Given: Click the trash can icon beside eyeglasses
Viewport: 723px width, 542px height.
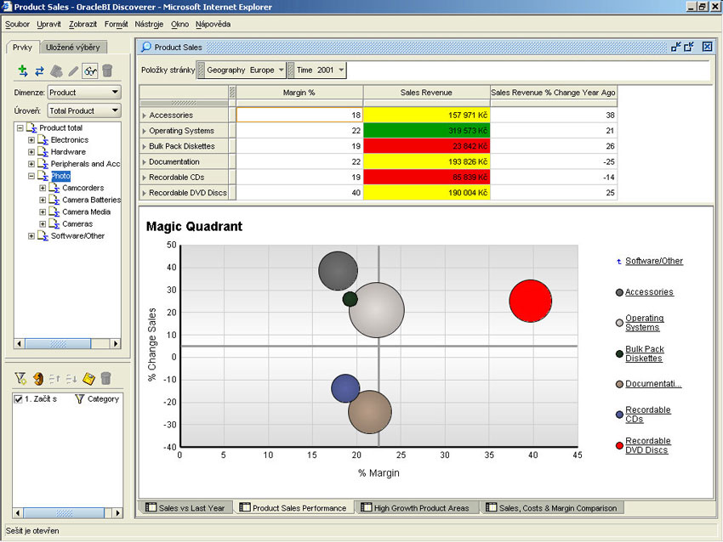Looking at the screenshot, I should pos(107,71).
